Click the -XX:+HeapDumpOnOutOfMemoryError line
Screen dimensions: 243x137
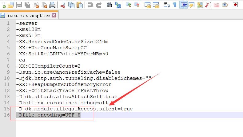point(64,84)
